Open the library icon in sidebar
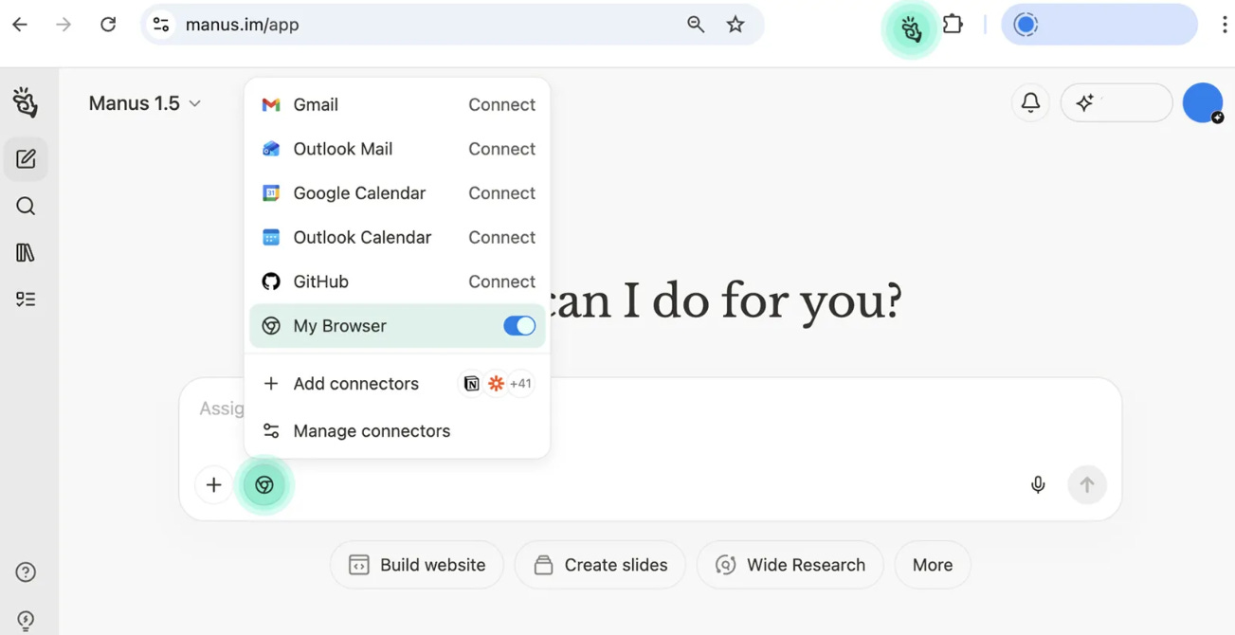 tap(26, 252)
